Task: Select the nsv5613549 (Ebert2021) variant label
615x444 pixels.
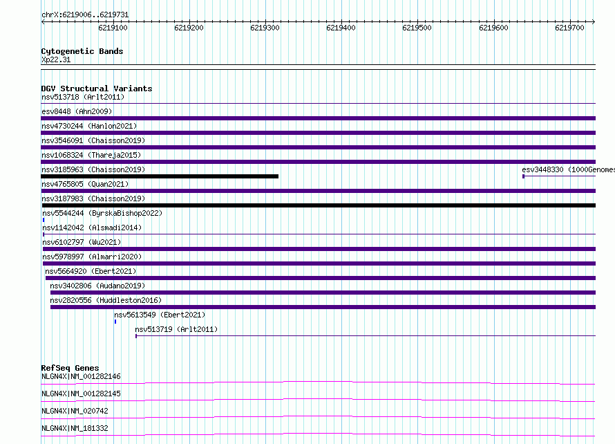Action: [x=160, y=315]
